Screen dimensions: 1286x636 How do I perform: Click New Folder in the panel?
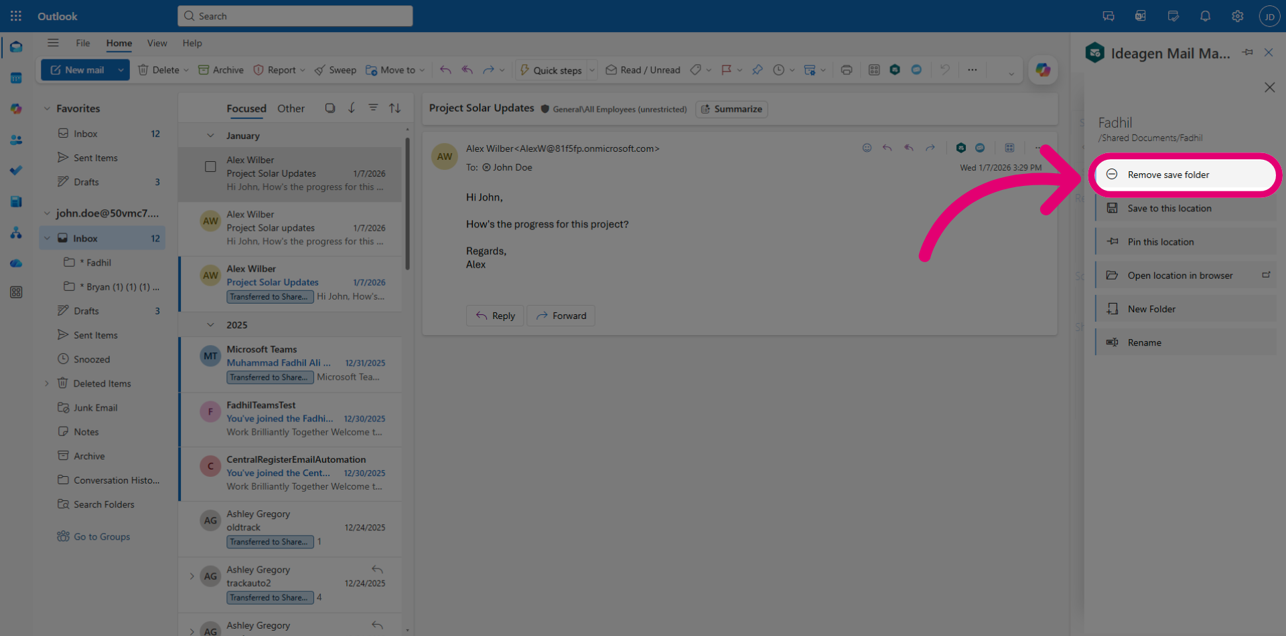click(1186, 308)
